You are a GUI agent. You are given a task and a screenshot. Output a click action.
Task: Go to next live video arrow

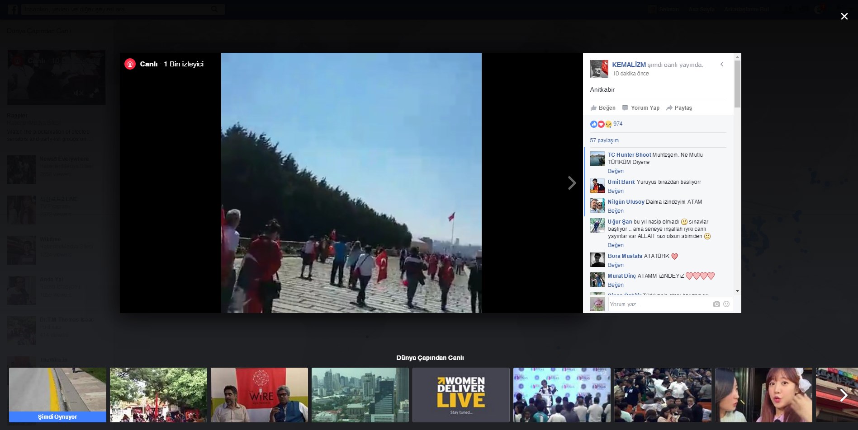point(572,183)
